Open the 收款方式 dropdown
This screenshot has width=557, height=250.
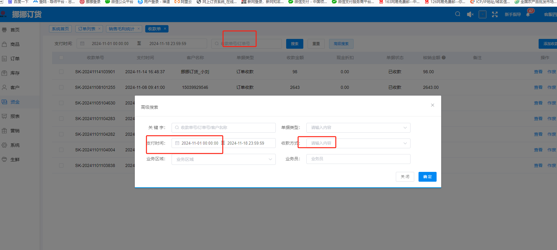coord(358,143)
